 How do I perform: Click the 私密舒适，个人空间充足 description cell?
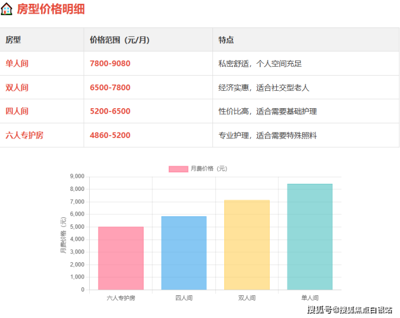tap(259, 64)
